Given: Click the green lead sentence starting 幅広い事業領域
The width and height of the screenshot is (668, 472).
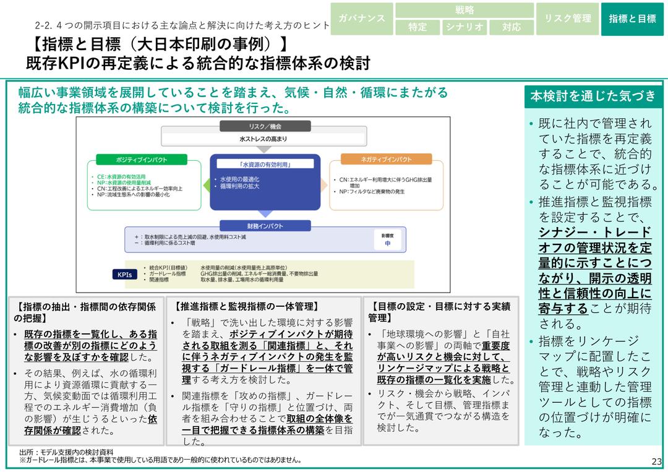Looking at the screenshot, I should coord(233,100).
